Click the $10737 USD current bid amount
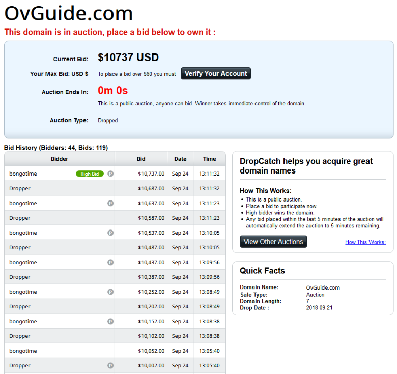The width and height of the screenshot is (397, 374). [128, 57]
